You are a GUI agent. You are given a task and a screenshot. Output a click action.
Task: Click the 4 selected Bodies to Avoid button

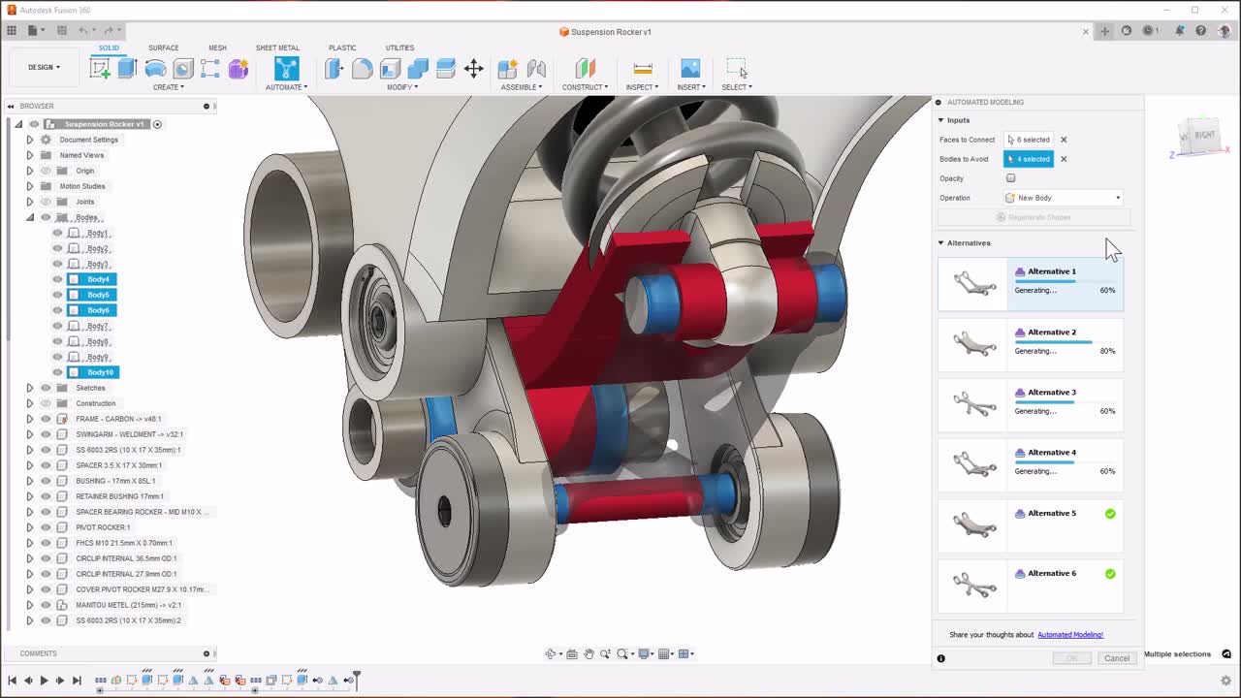[1029, 159]
